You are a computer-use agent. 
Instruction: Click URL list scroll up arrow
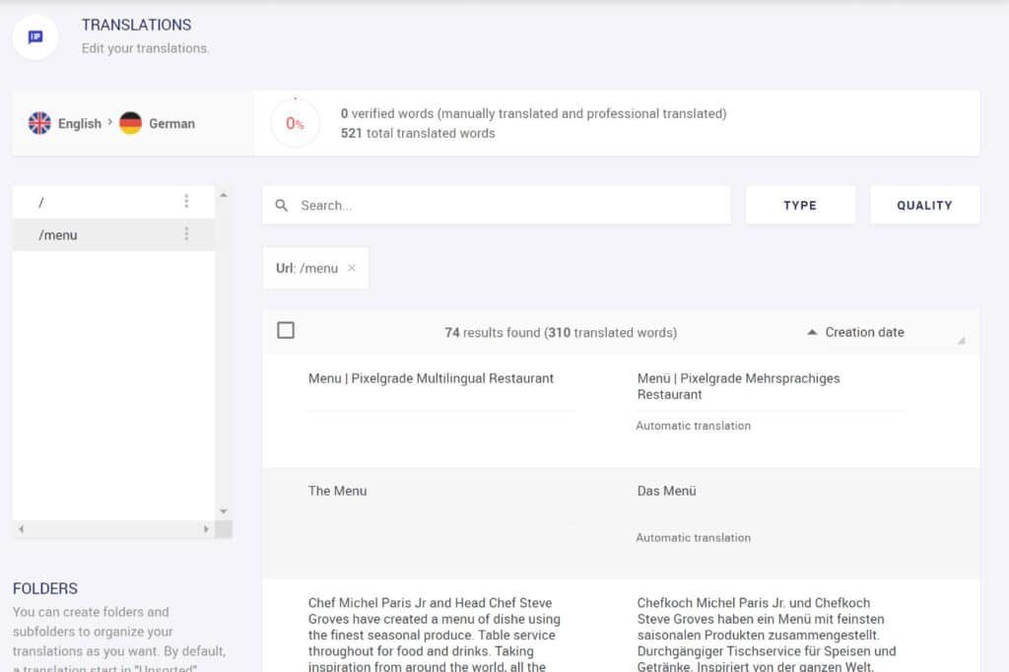pos(224,194)
